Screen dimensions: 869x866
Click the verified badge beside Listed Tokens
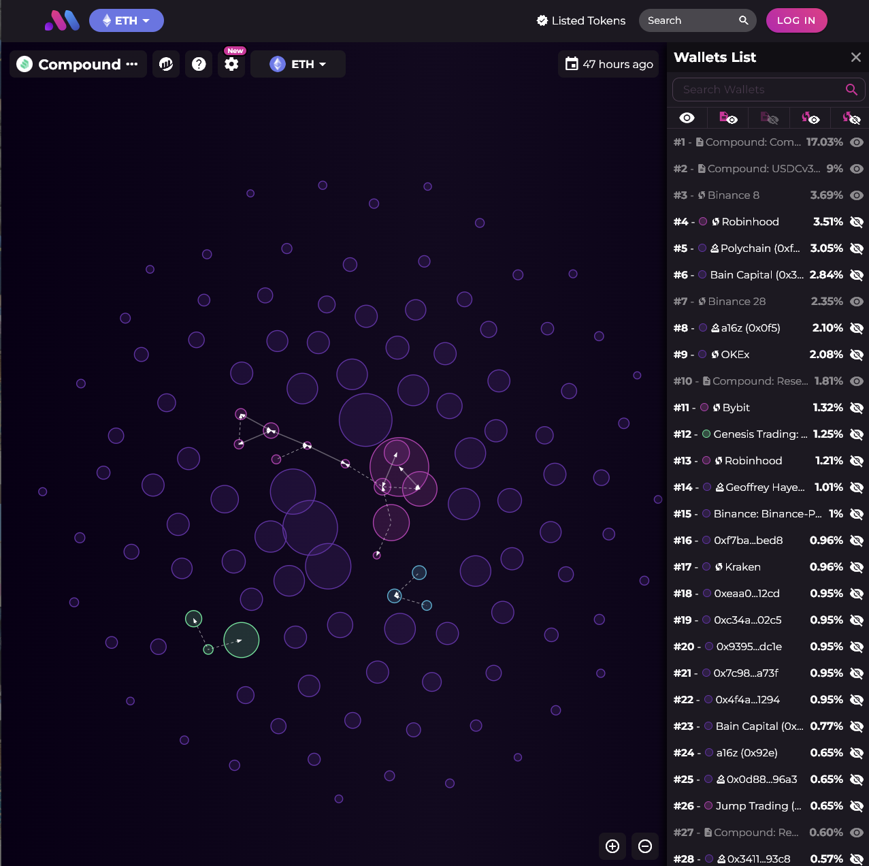(542, 20)
